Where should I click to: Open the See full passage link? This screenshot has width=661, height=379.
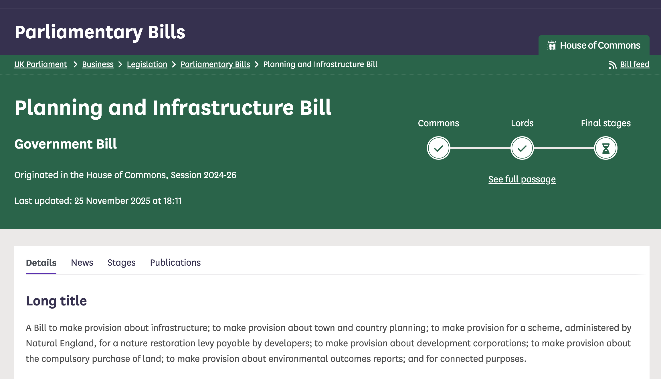point(522,179)
